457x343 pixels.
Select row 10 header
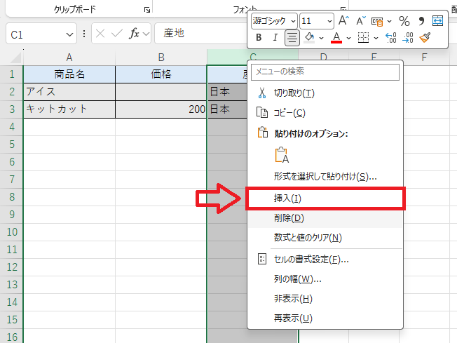coord(12,232)
